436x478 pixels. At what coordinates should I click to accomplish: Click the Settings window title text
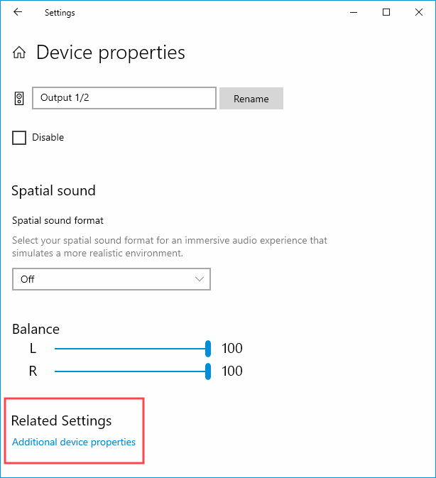tap(60, 13)
